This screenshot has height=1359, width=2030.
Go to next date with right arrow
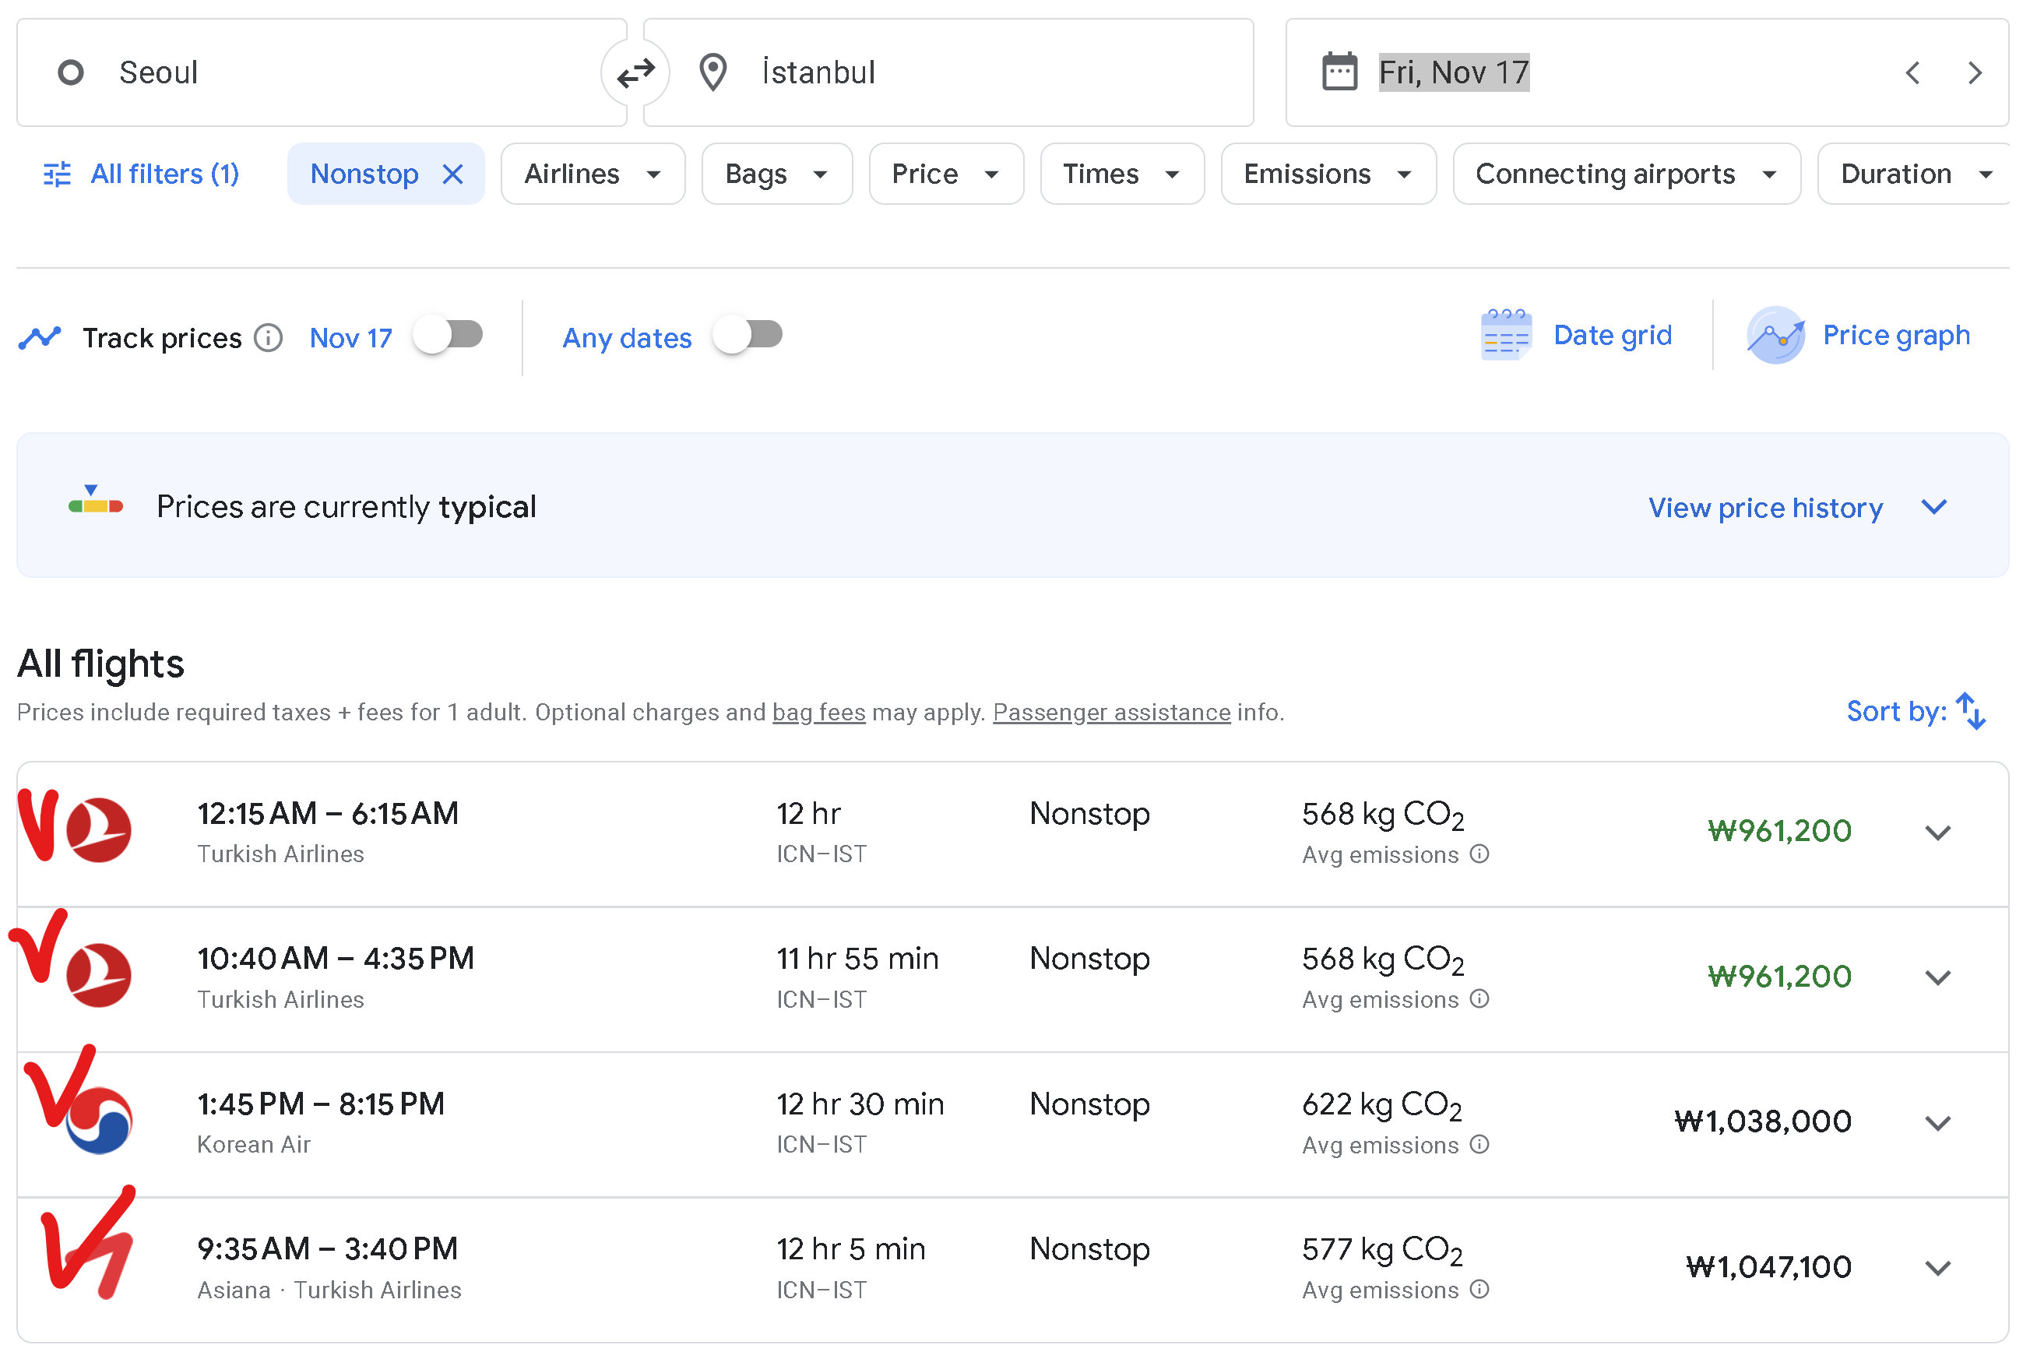[x=1975, y=72]
